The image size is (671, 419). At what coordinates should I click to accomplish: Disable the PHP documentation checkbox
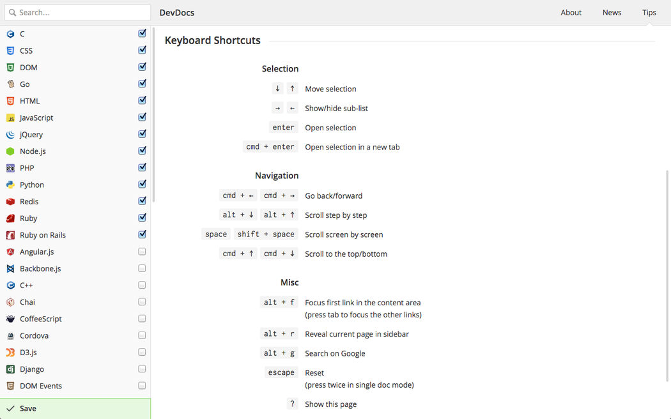142,167
